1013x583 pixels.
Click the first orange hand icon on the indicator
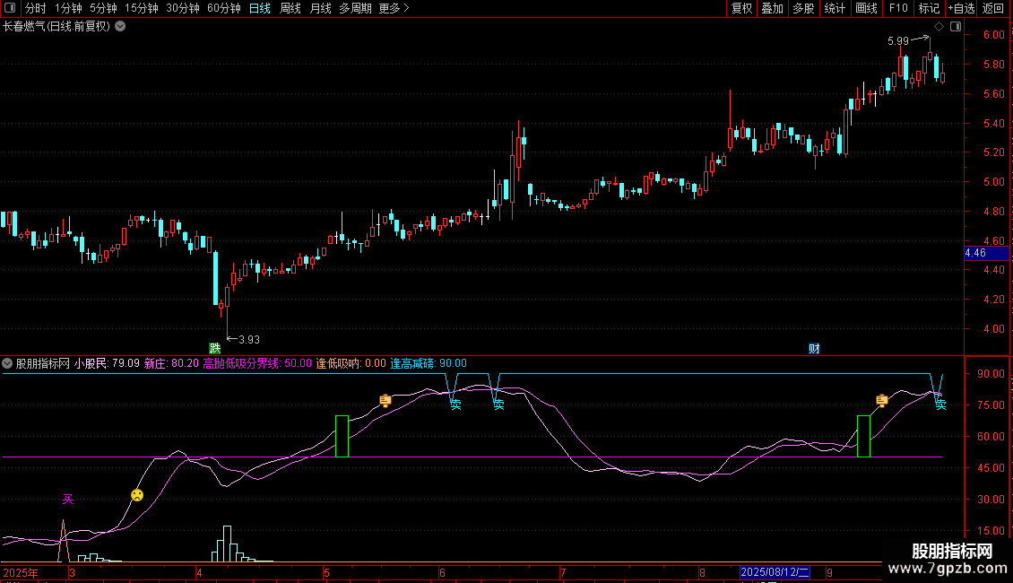(385, 400)
